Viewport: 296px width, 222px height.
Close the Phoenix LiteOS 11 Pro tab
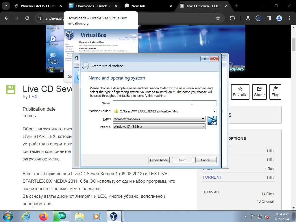61,6
